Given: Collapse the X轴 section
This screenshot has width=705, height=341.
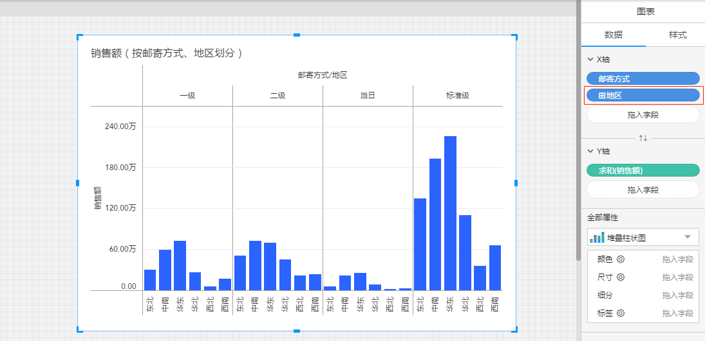Looking at the screenshot, I should (x=591, y=60).
